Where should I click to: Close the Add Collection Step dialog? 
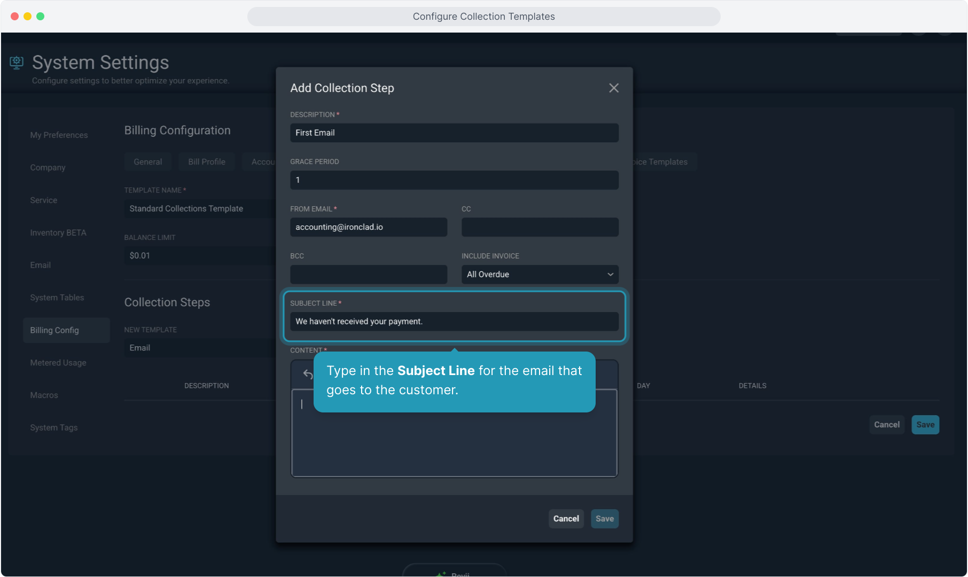pyautogui.click(x=613, y=88)
